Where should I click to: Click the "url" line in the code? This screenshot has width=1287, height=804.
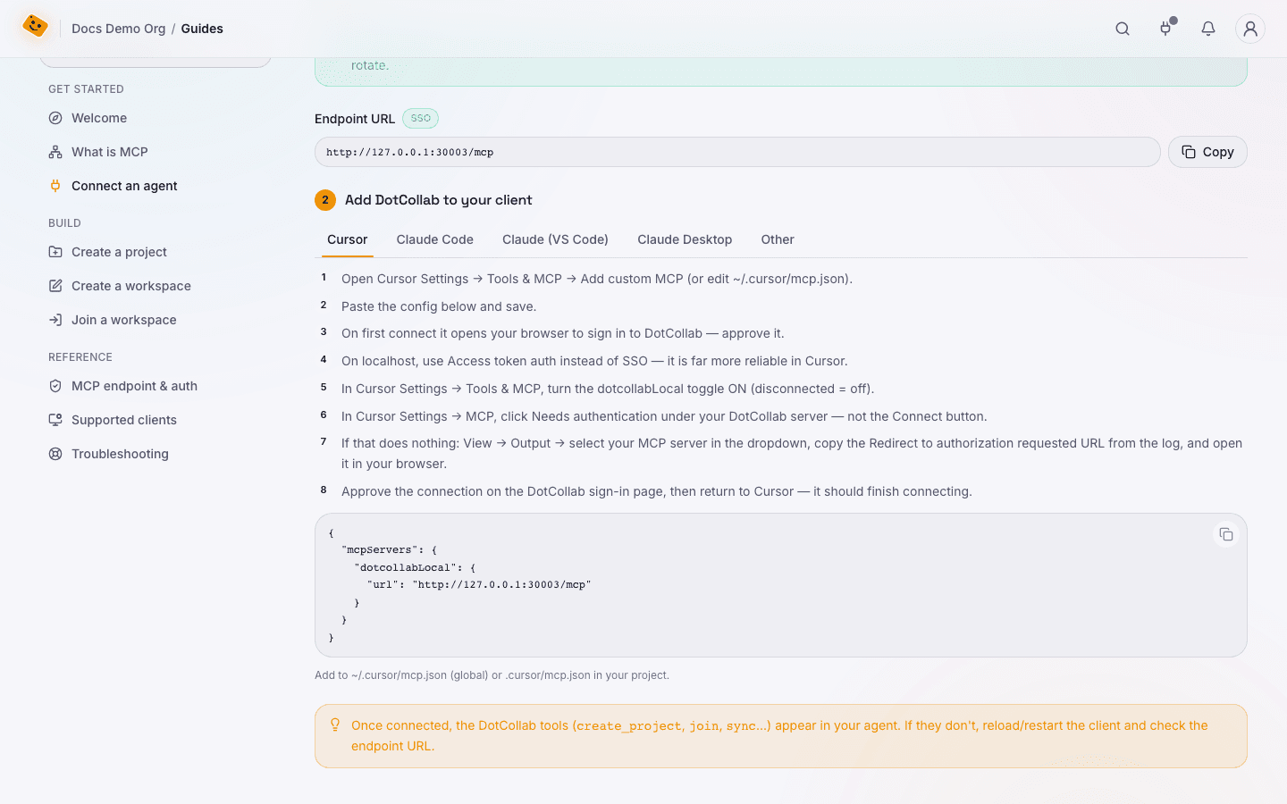click(x=479, y=584)
